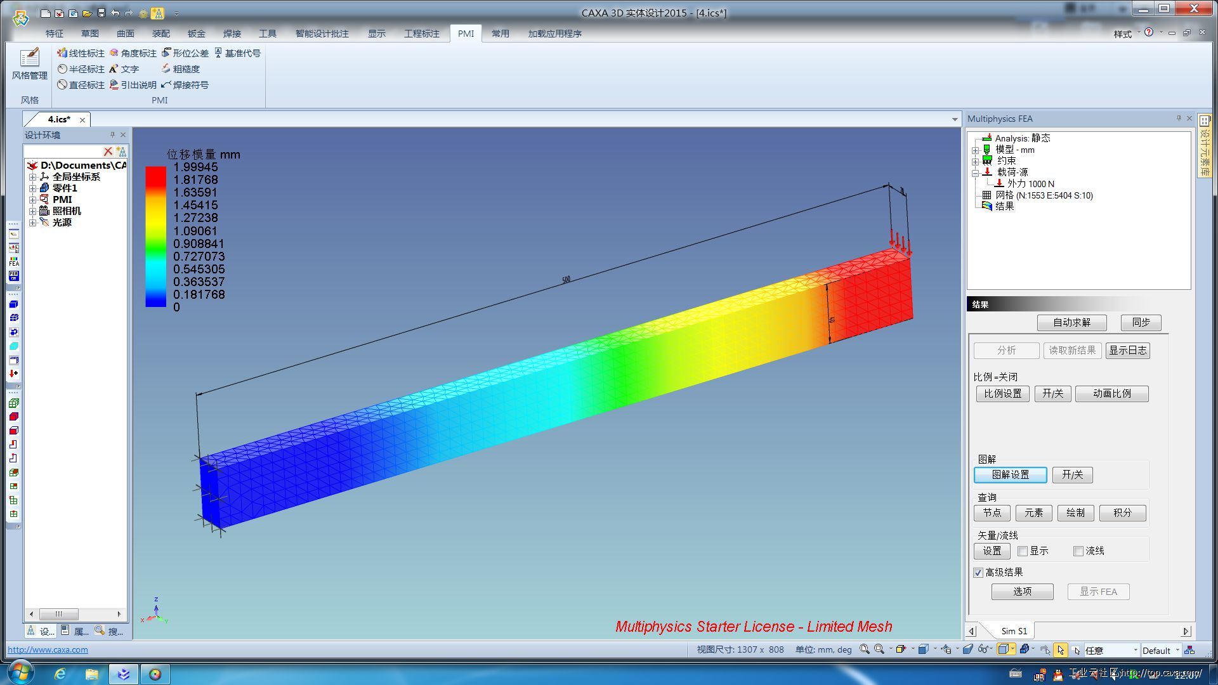1218x685 pixels.
Task: Click the new blank document icon
Action: [x=44, y=13]
